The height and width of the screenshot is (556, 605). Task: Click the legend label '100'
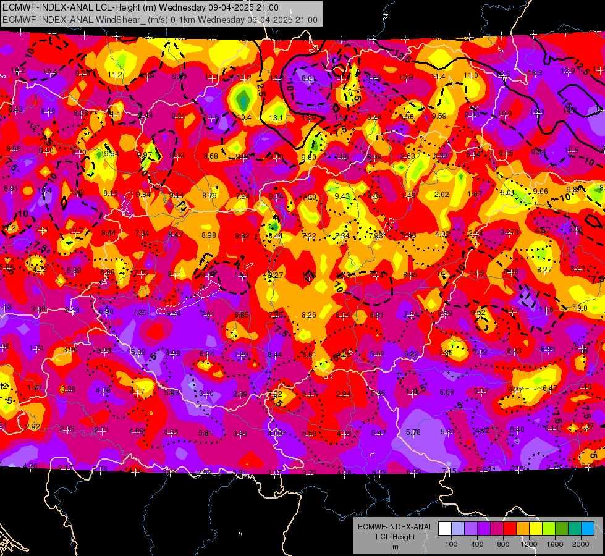tap(451, 544)
